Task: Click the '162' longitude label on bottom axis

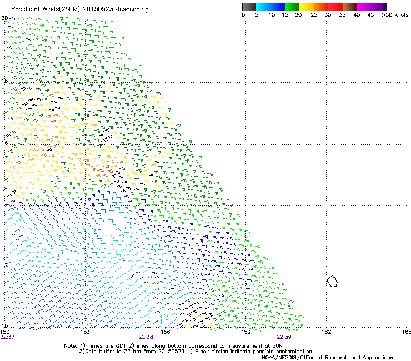Action: click(326, 332)
